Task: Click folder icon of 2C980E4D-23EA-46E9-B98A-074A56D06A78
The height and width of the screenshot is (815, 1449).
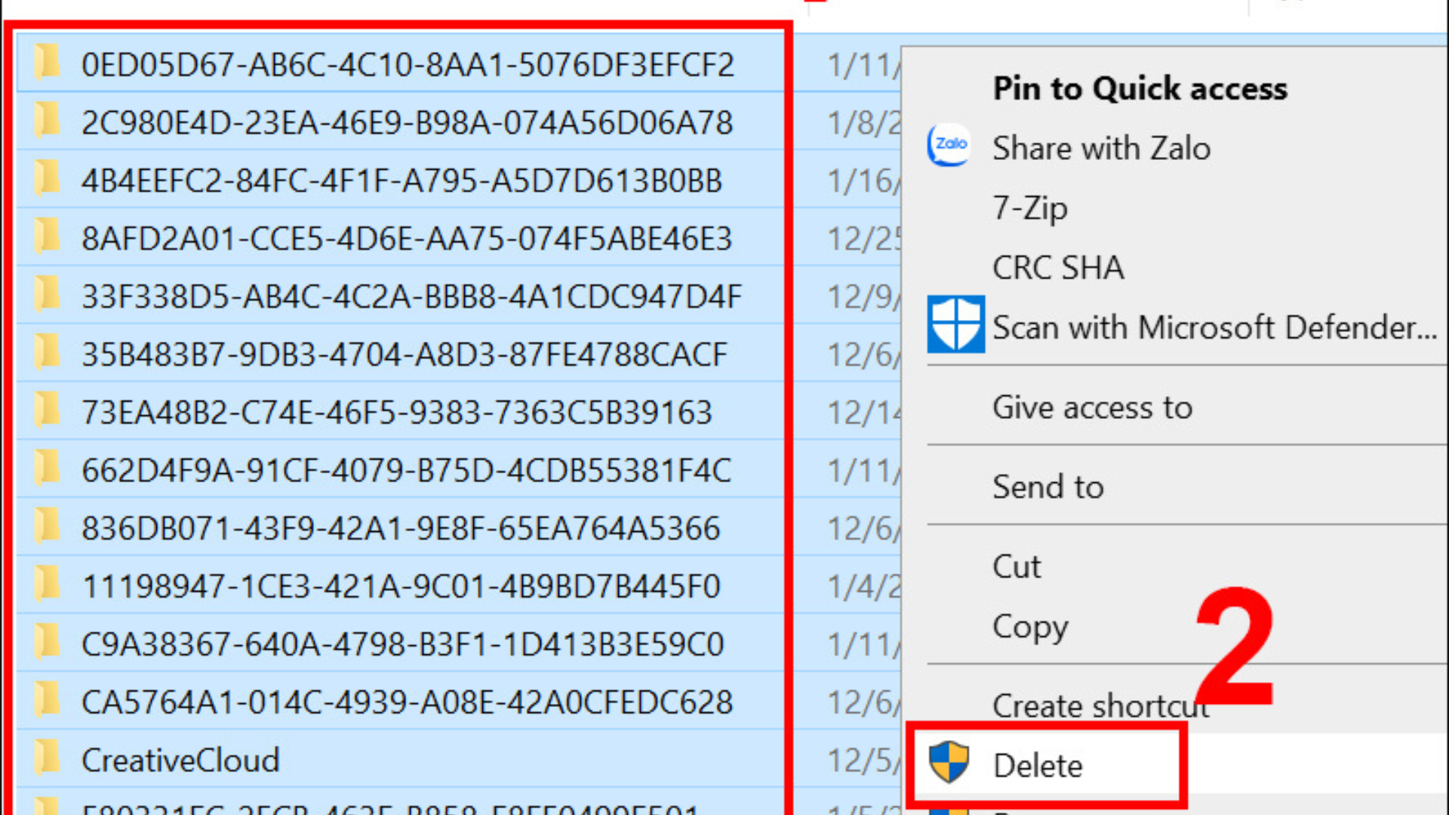Action: [47, 121]
